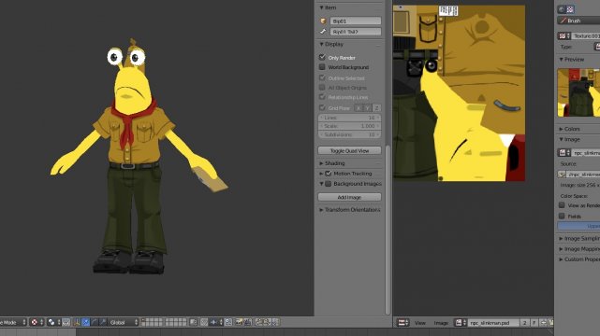Viewport: 600px width, 336px height.
Task: Expand the Image Sampling section
Action: point(561,238)
